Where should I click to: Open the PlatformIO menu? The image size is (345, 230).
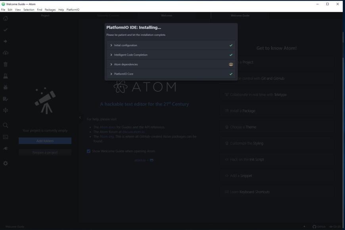point(73,10)
